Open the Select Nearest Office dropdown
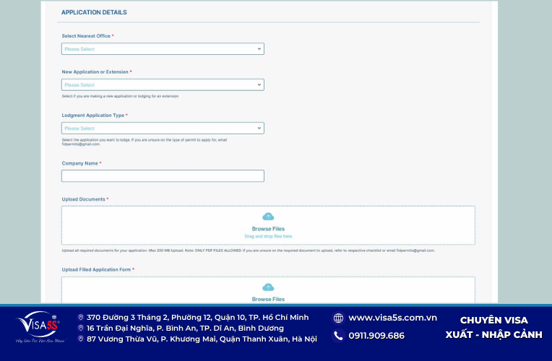This screenshot has width=552, height=361. 163,49
